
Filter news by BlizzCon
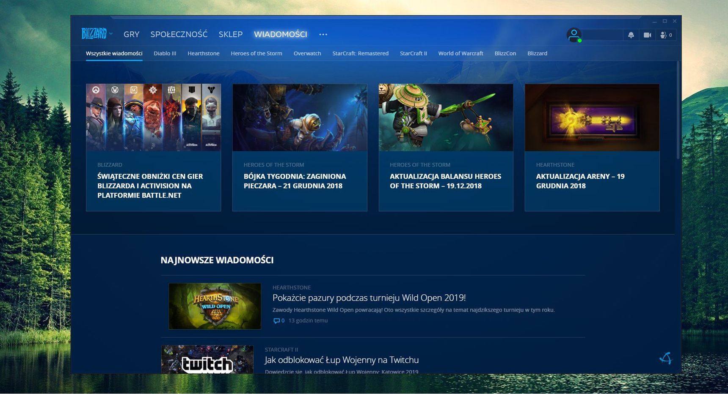[505, 53]
